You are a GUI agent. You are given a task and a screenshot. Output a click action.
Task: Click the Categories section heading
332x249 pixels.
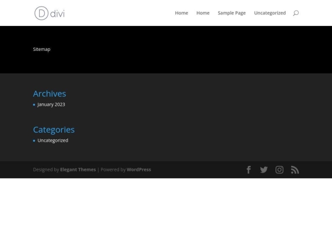(54, 129)
